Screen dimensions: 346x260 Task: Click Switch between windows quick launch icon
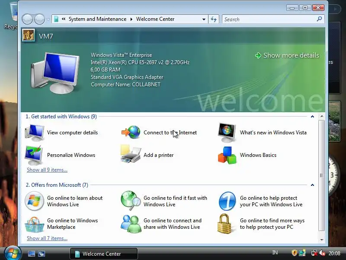coord(42,253)
